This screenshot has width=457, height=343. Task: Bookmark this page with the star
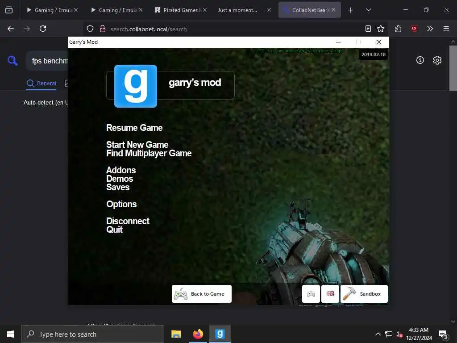tap(381, 29)
